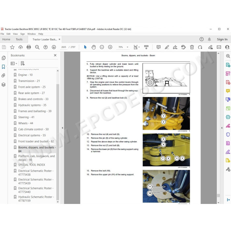This screenshot has width=231, height=231.
Task: Click the document scrollbar thumb
Action: click(218, 195)
